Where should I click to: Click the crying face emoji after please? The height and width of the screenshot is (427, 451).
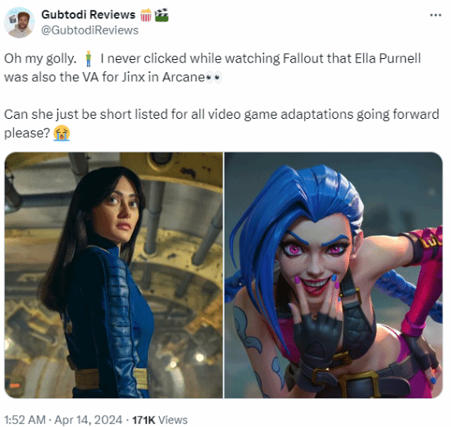point(61,133)
